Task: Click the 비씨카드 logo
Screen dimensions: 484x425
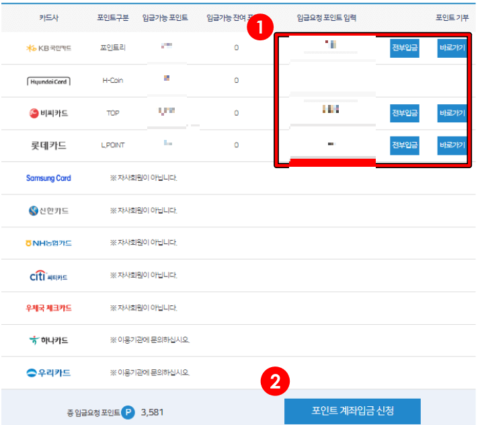Action: (48, 114)
